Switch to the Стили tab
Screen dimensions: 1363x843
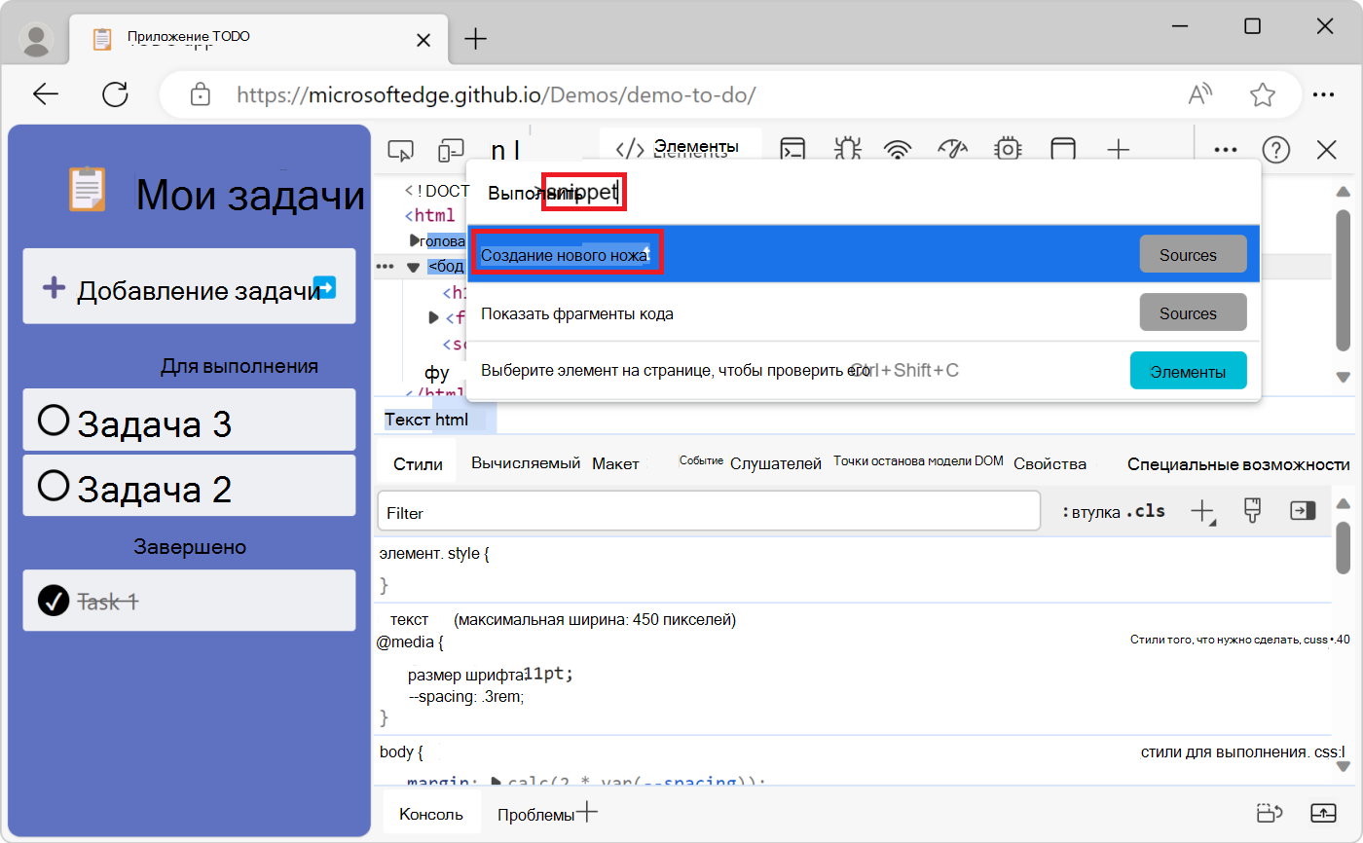pos(418,464)
